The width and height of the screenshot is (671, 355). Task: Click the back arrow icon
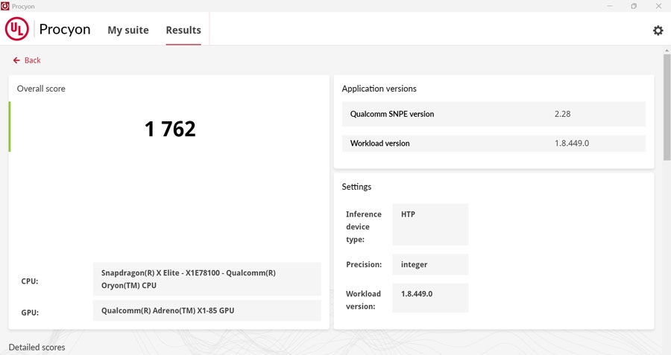coord(16,60)
